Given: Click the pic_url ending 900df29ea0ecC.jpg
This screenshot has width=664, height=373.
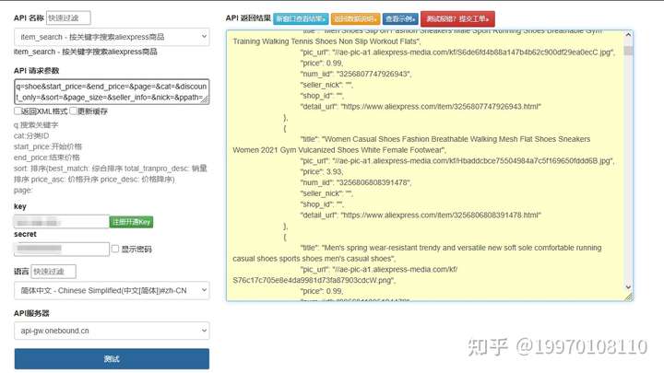Looking at the screenshot, I should click(457, 52).
